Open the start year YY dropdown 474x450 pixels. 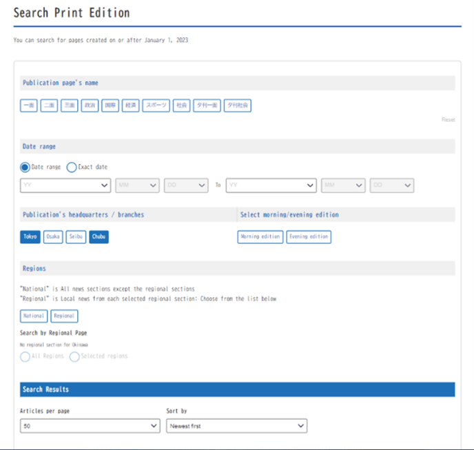[65, 185]
